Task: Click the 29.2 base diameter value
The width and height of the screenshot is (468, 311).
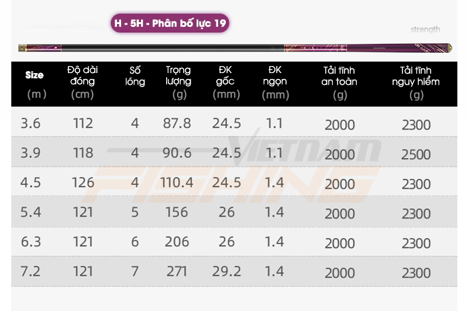Action: pos(226,271)
